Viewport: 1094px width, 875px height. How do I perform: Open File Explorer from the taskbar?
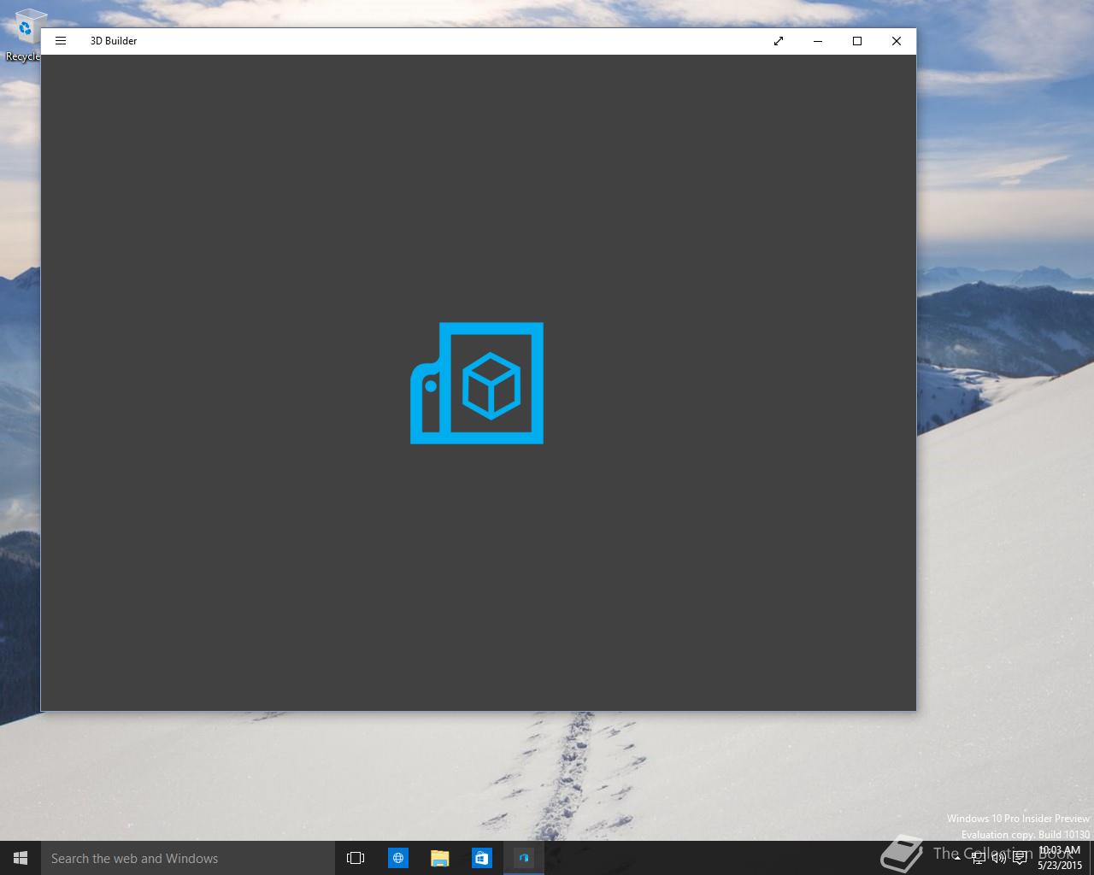(440, 858)
